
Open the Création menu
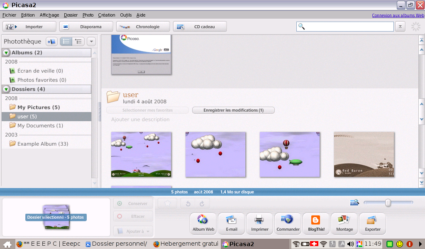coord(107,15)
